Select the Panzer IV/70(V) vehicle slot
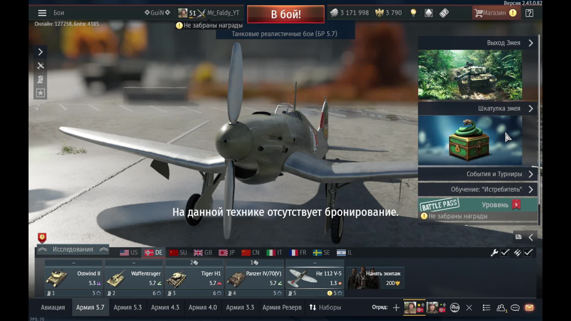Image resolution: width=571 pixels, height=321 pixels. pyautogui.click(x=254, y=278)
